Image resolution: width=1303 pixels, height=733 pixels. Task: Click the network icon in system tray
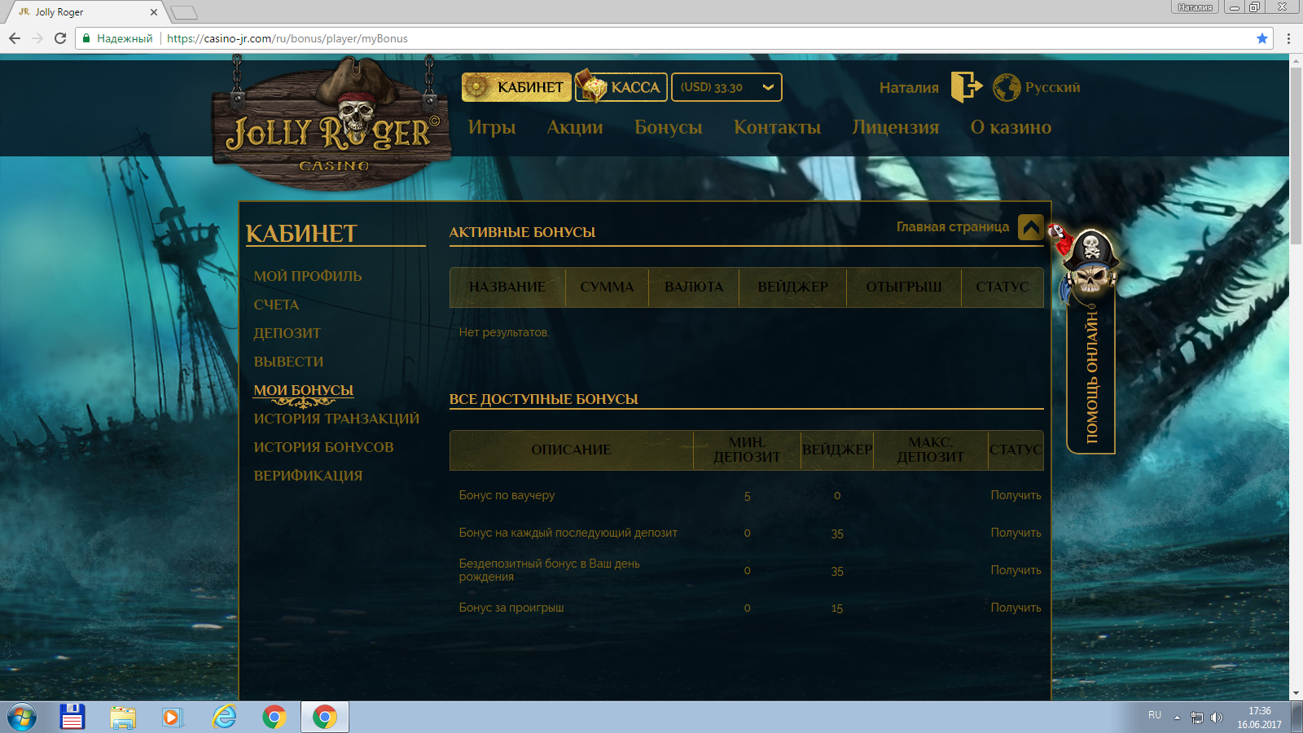[1197, 718]
